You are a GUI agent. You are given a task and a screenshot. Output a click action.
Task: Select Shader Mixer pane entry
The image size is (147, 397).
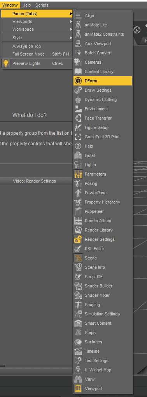coord(103,295)
